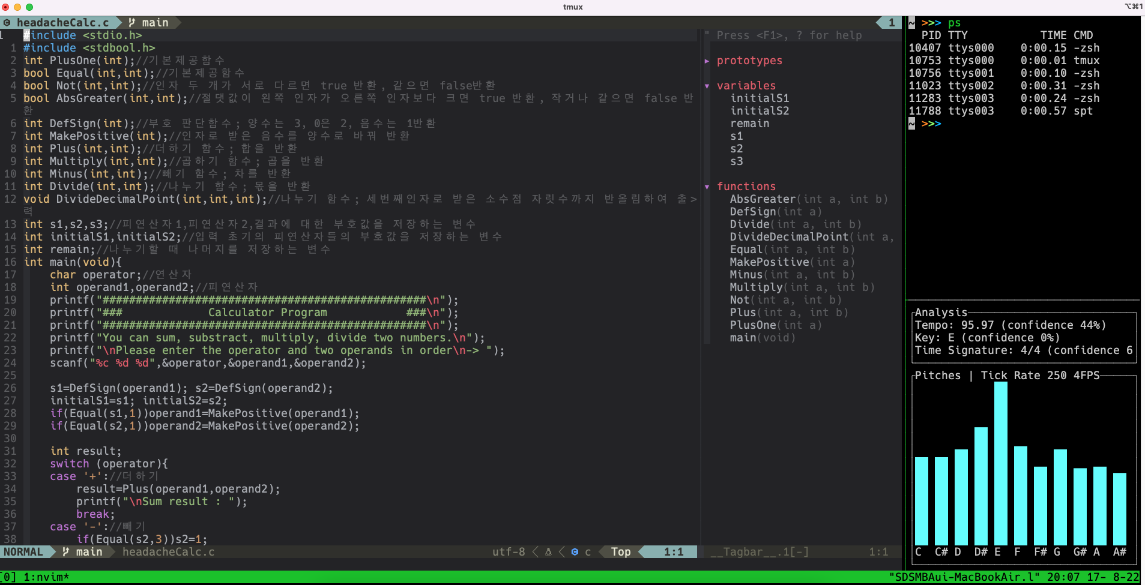This screenshot has height=585, width=1145.
Task: Jump to main(void) in Tagbar
Action: (x=763, y=338)
